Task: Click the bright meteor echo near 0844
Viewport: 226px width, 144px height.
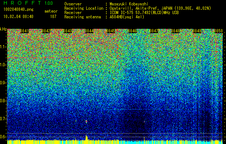Action: tap(86, 121)
